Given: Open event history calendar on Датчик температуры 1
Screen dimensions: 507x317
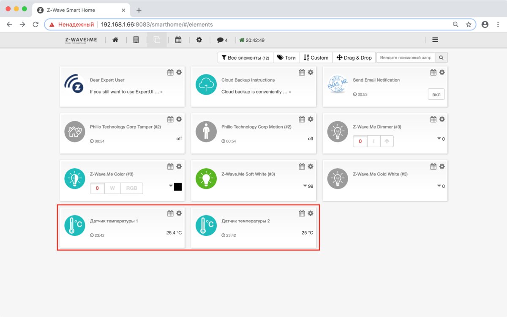Looking at the screenshot, I should (170, 213).
